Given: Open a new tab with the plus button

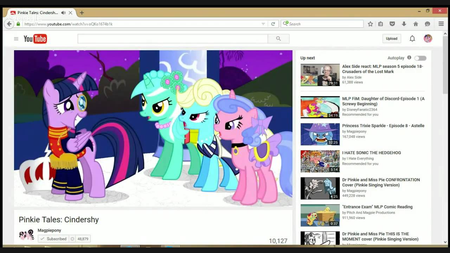Looking at the screenshot, I should click(x=82, y=13).
